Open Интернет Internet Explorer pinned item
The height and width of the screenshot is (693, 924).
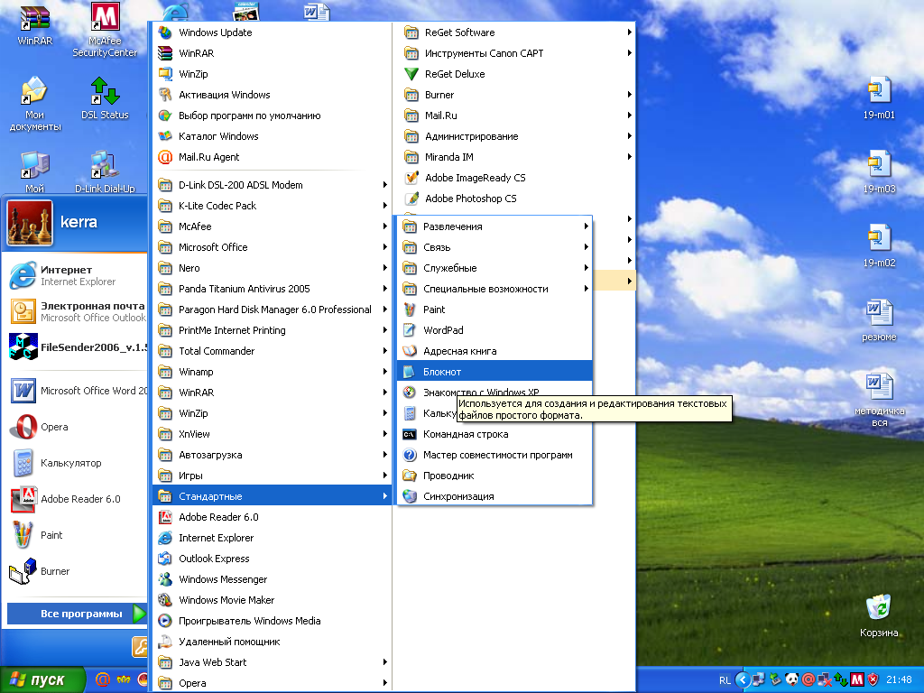pos(77,275)
